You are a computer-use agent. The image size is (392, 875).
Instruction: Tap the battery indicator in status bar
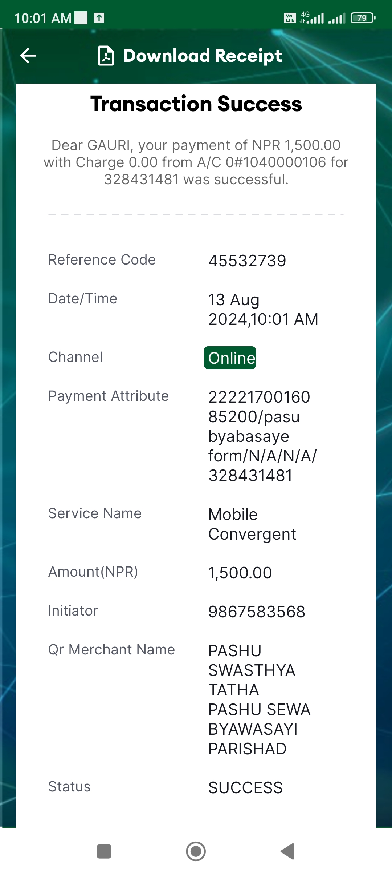pos(363,18)
